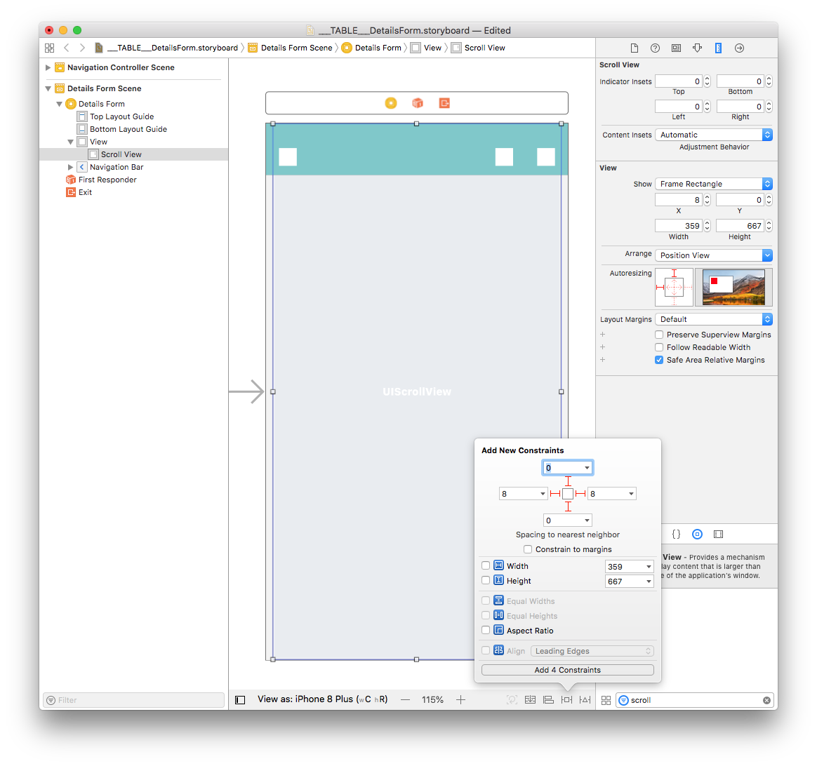
Task: Click the yellow view controller icon in the scene dock
Action: click(391, 103)
